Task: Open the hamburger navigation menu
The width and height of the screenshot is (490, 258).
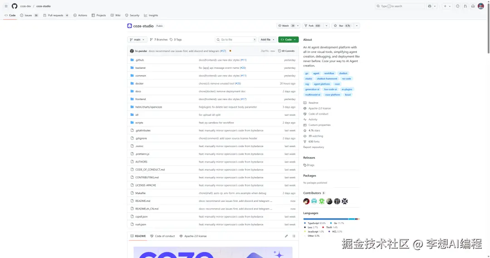Action: tap(6, 6)
